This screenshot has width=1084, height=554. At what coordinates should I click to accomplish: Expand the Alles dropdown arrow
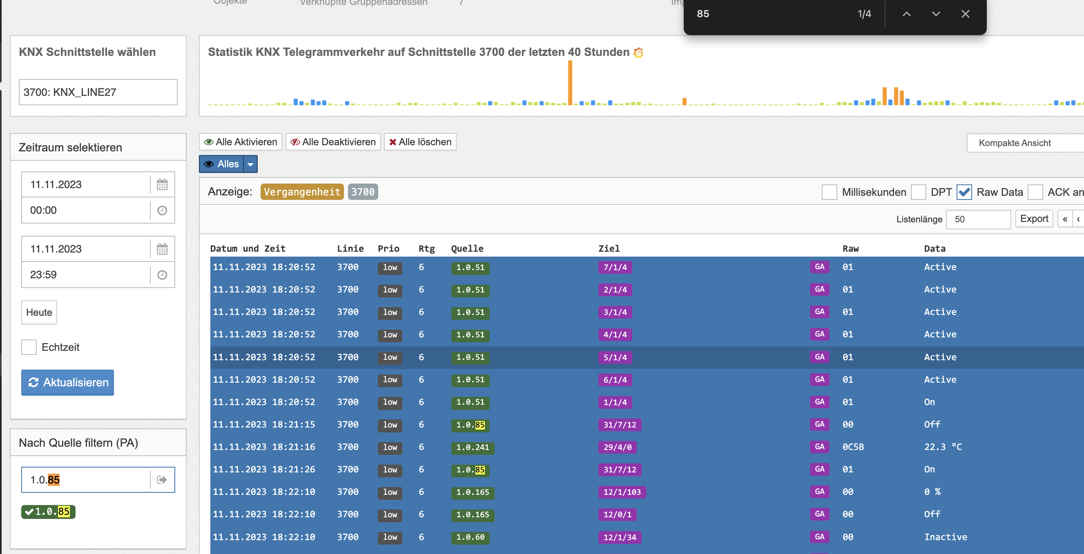(250, 164)
